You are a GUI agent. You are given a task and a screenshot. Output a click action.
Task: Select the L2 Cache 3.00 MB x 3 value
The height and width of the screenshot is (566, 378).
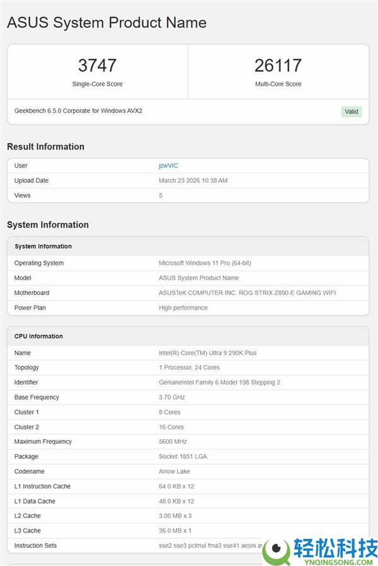175,516
